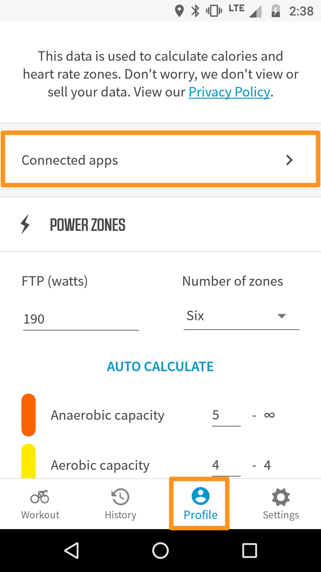Viewport: 321px width, 572px height.
Task: Click the dropdown arrow beside Six
Action: tap(281, 316)
